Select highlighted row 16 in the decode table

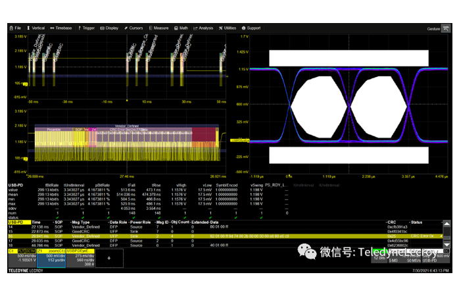pyautogui.click(x=197, y=235)
